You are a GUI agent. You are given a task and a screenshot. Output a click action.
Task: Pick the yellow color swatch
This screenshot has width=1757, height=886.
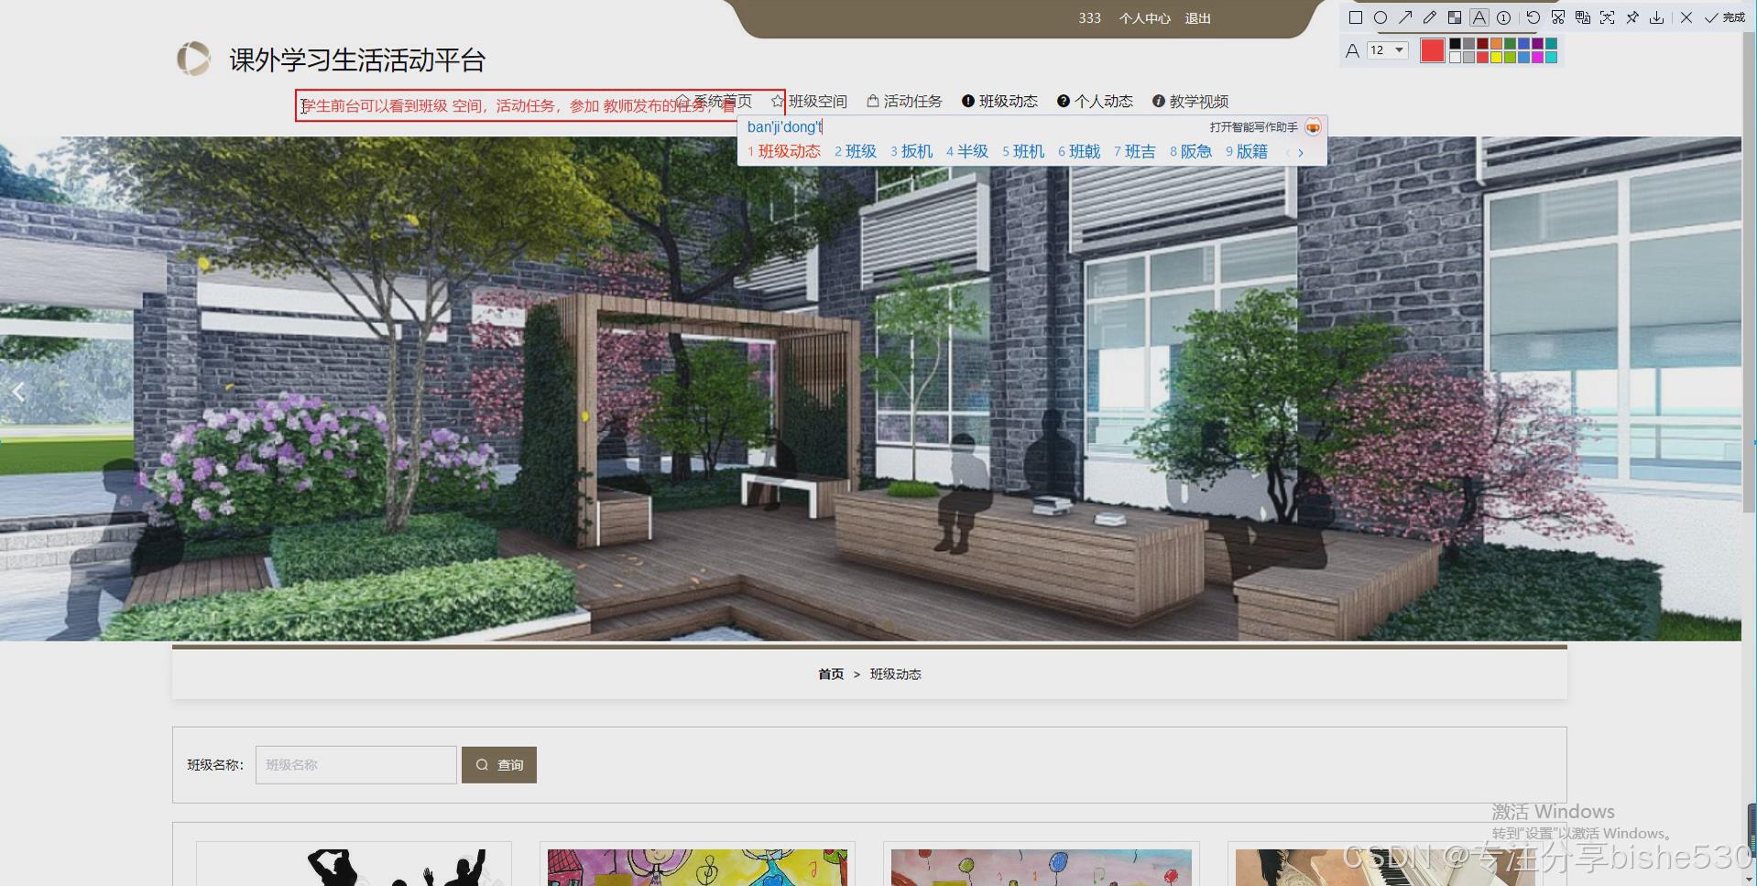click(1497, 57)
